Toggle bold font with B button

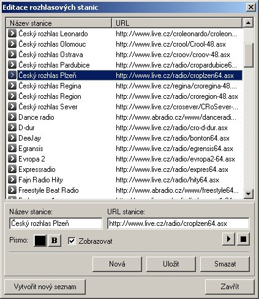point(54,240)
